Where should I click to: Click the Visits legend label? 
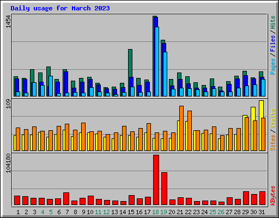click(x=273, y=119)
